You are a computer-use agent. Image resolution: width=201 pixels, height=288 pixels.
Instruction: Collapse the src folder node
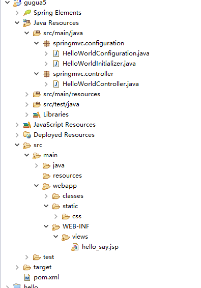point(17,145)
